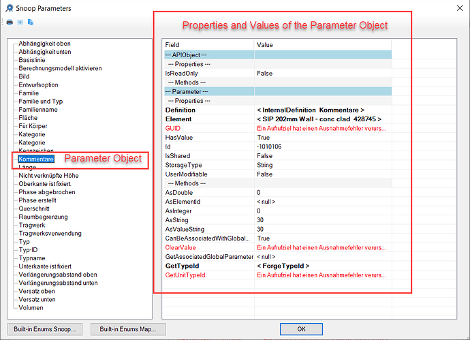
Task: Click the HasValue field row
Action: (x=278, y=138)
